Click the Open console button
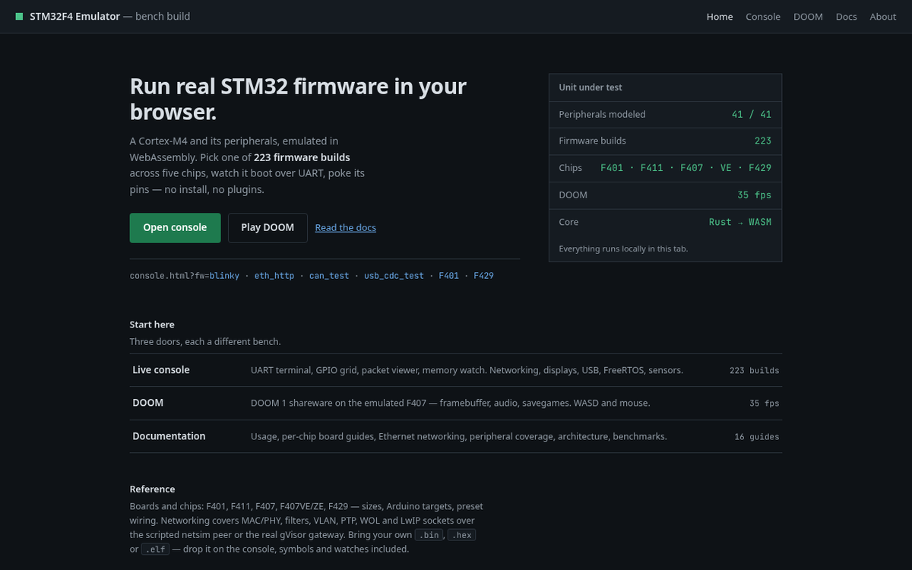This screenshot has height=570, width=912. point(175,227)
